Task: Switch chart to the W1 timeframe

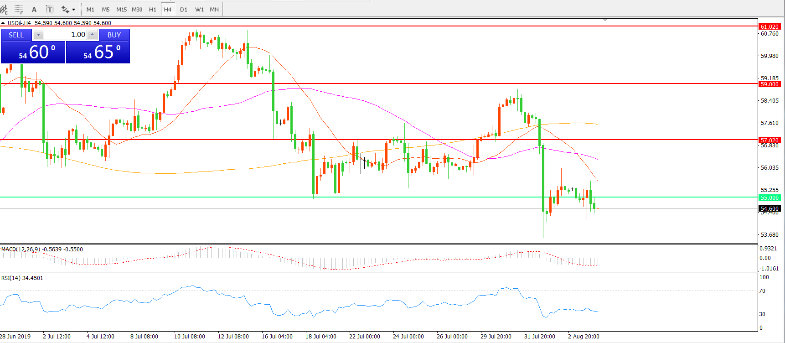Action: click(199, 9)
